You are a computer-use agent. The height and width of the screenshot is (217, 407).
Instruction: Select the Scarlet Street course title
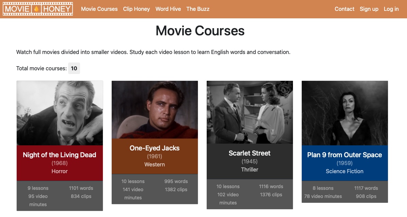coord(250,153)
